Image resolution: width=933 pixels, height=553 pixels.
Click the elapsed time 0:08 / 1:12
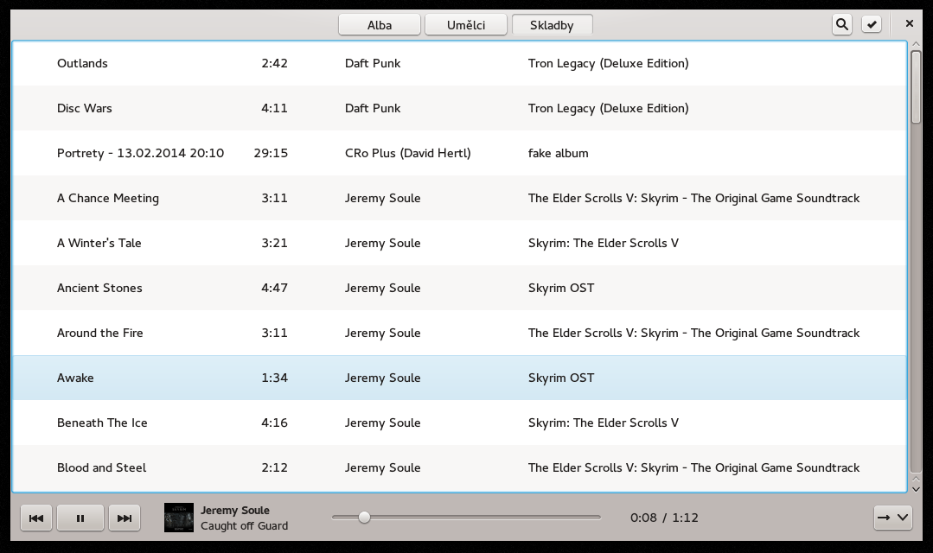click(664, 518)
